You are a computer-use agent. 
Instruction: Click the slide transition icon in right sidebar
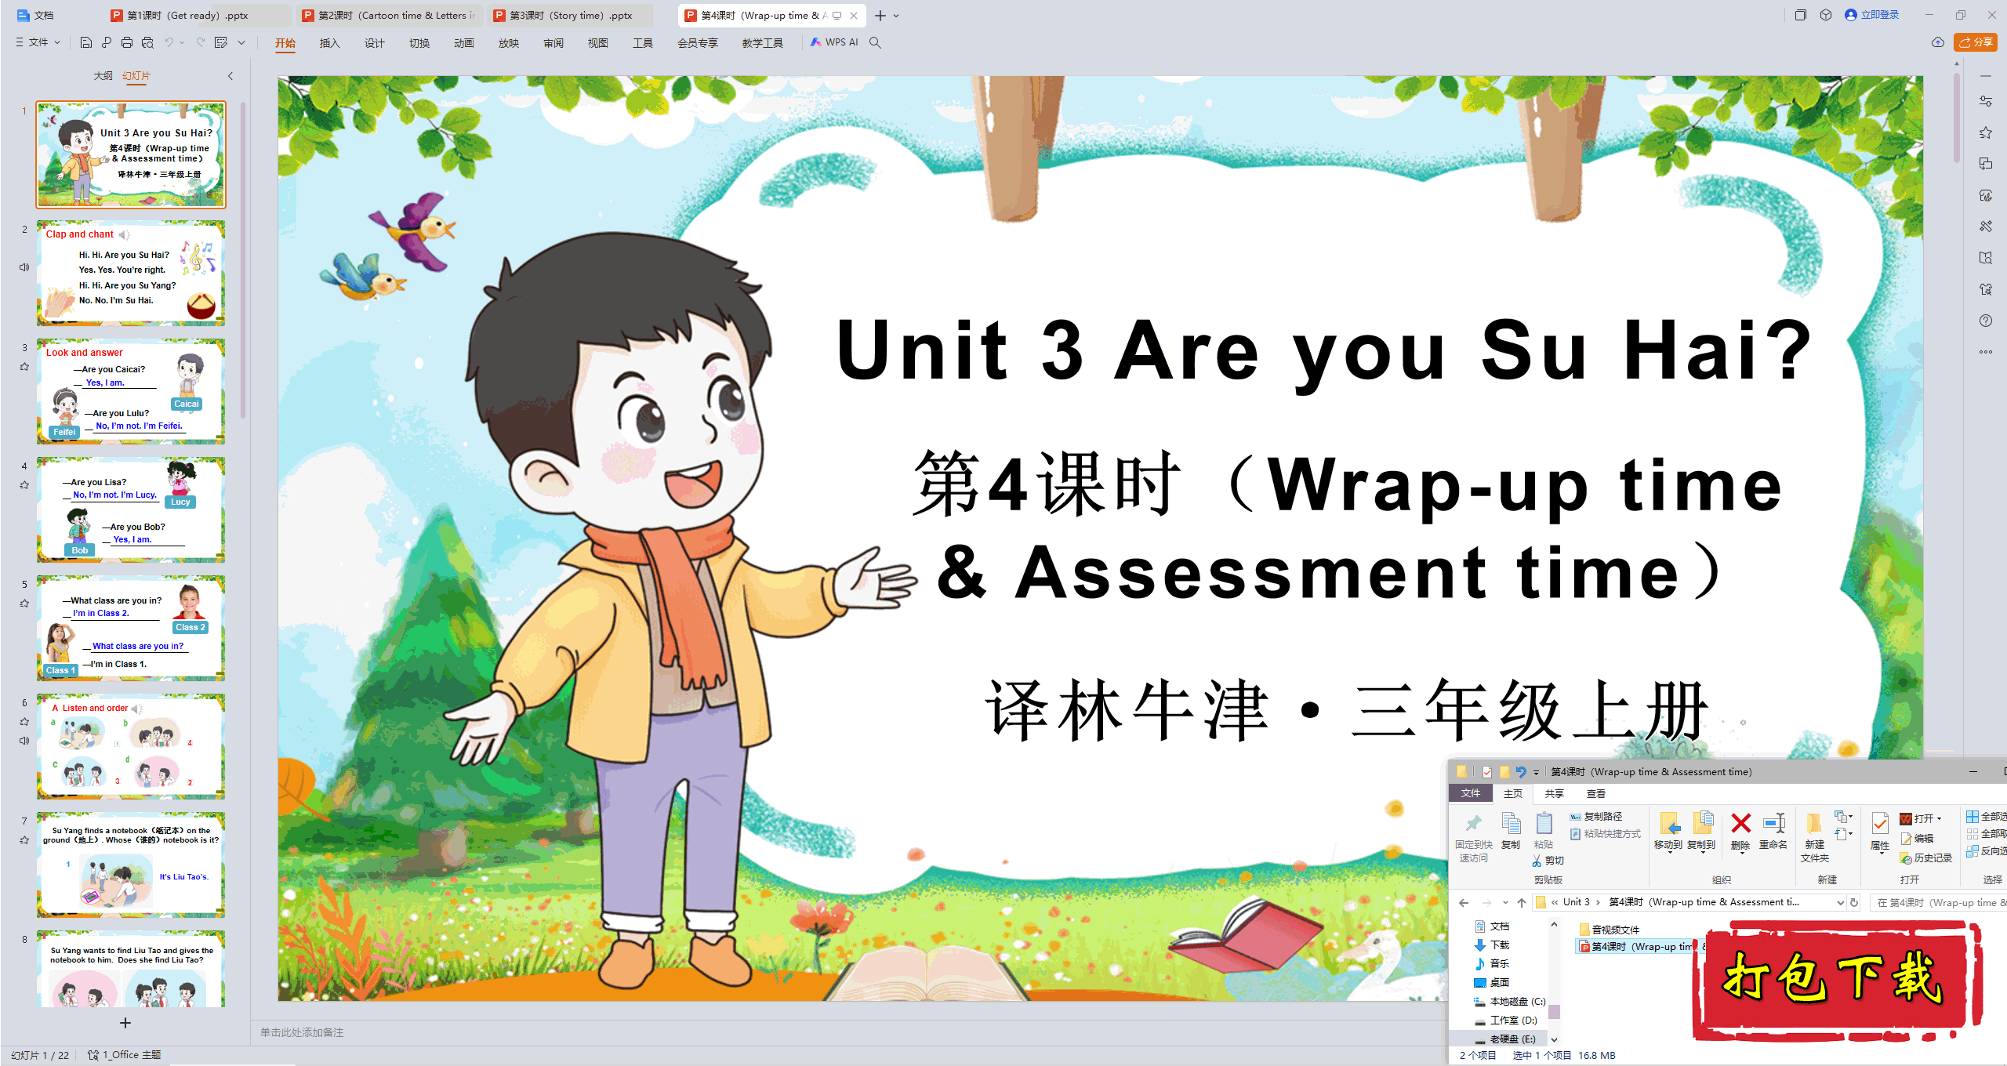tap(1985, 164)
